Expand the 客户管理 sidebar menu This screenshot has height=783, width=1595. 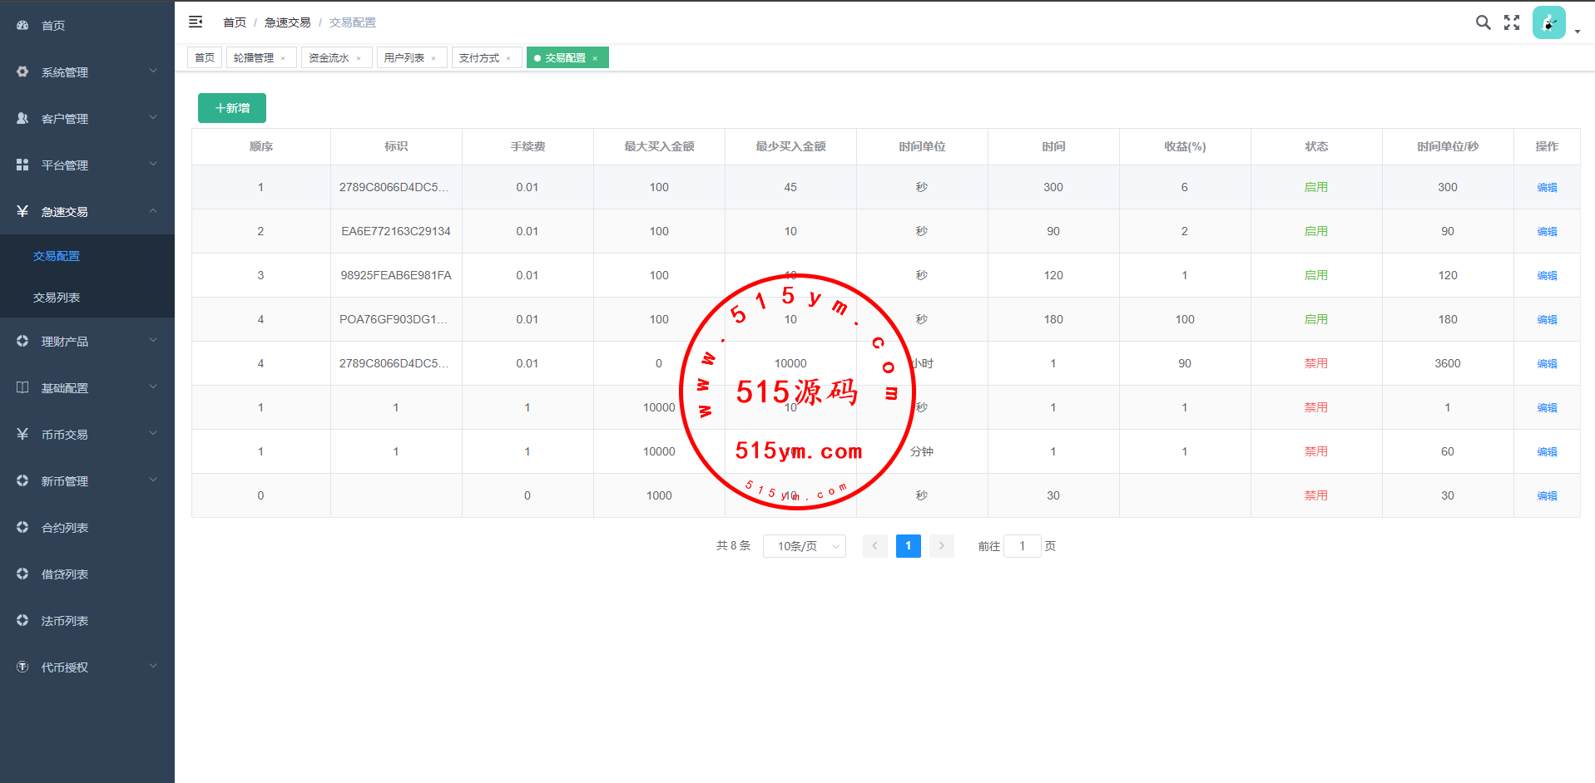pyautogui.click(x=87, y=119)
